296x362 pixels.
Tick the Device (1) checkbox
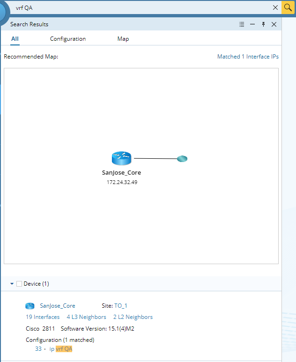click(x=19, y=284)
